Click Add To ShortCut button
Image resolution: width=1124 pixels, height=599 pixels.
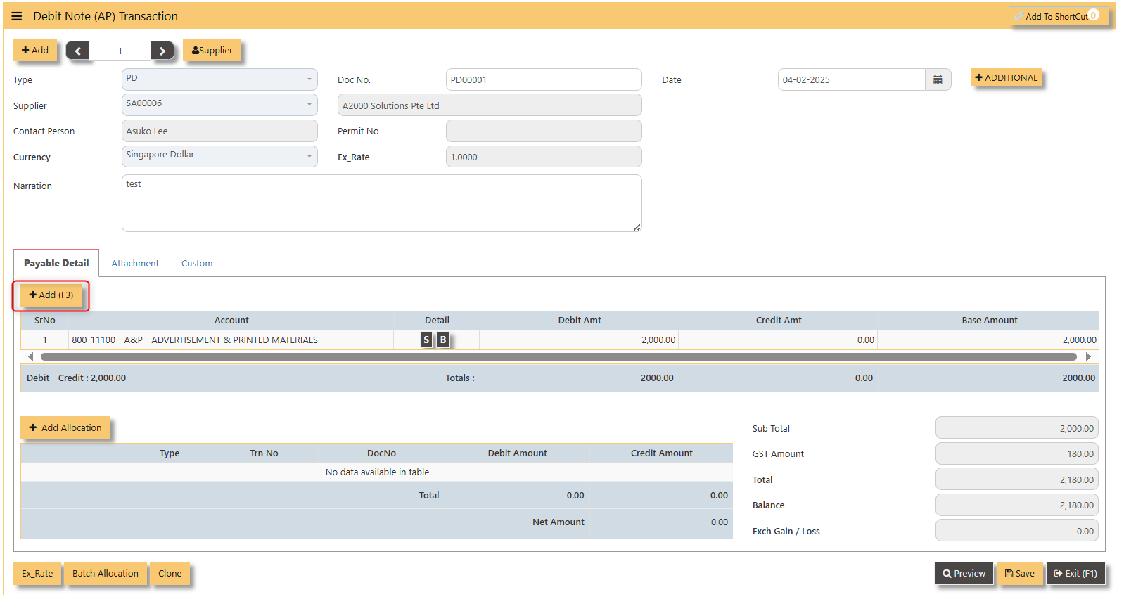(x=1059, y=16)
